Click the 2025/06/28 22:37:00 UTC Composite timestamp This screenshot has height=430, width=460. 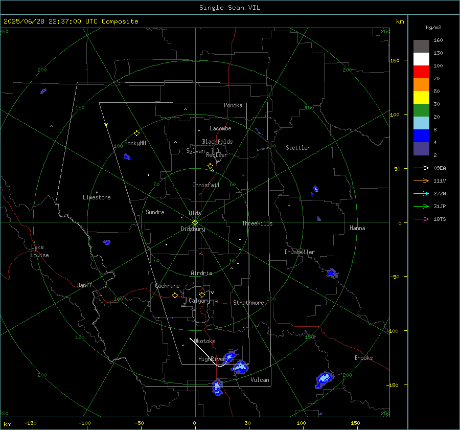click(71, 21)
